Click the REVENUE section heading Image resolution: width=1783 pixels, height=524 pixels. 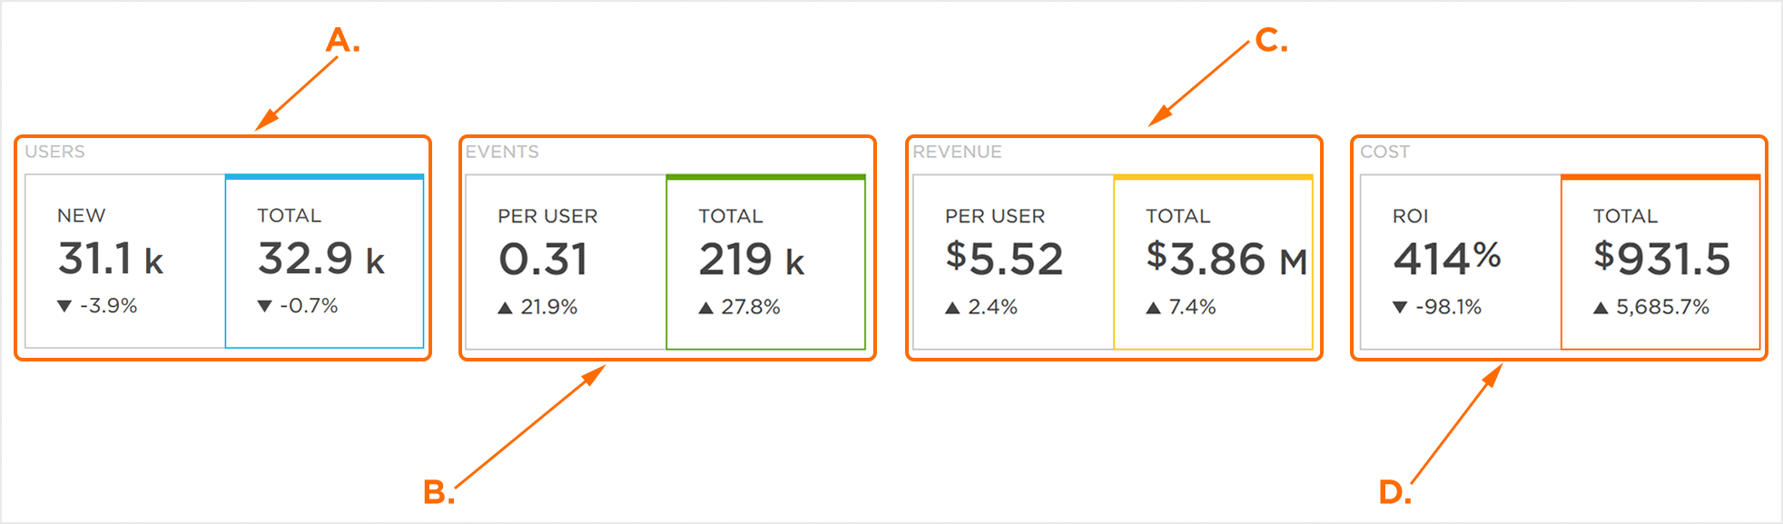[957, 152]
